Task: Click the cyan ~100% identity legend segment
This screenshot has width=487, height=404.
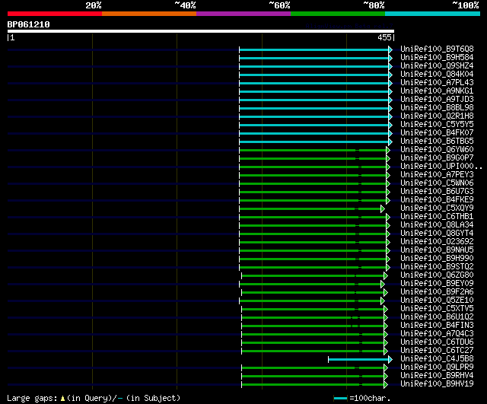Action: 433,14
